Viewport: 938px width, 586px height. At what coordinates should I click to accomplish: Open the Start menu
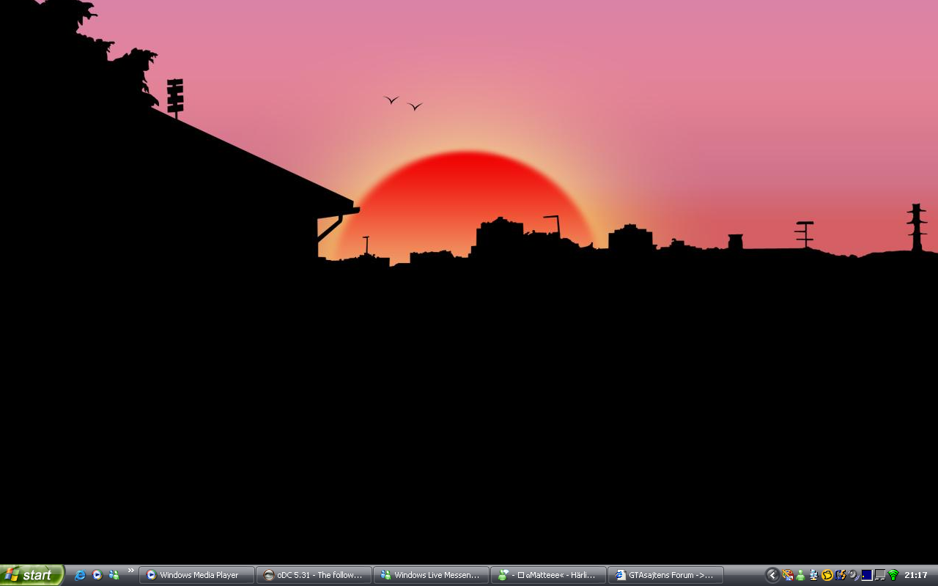pos(32,575)
